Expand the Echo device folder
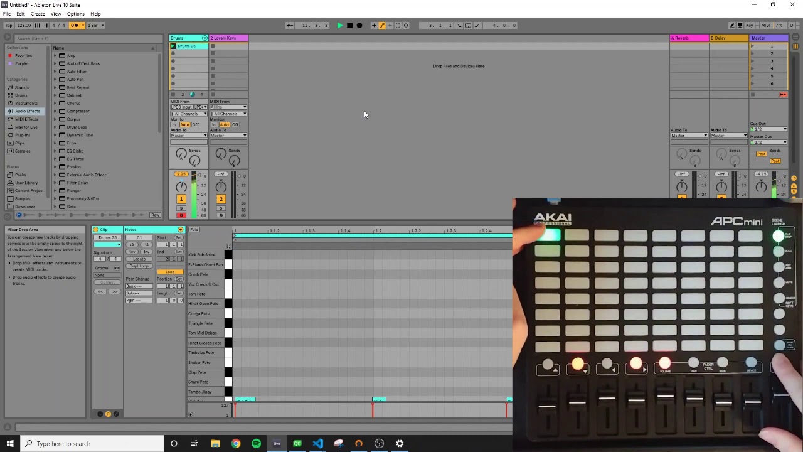 55,143
